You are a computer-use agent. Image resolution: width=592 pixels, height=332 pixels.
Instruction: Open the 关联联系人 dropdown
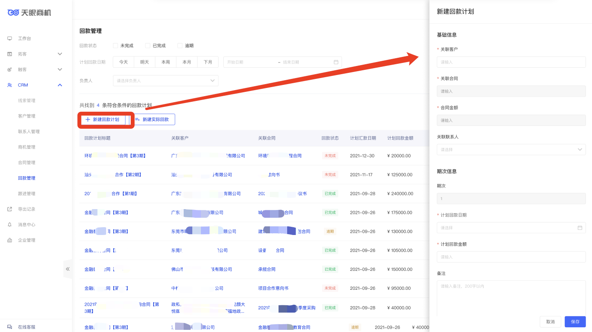[511, 150]
